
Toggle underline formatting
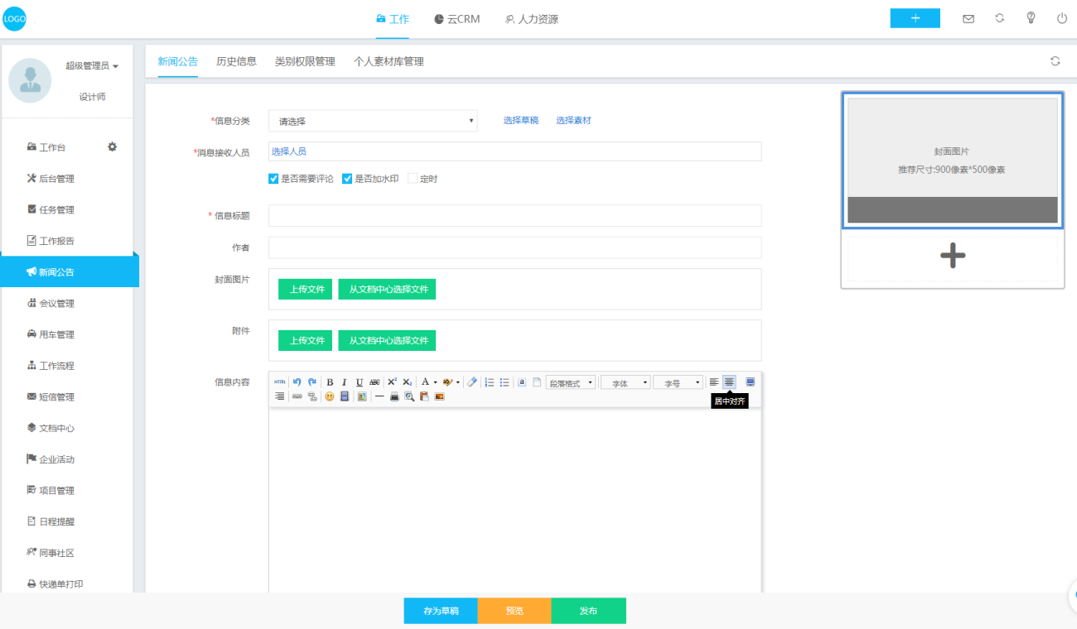click(x=360, y=382)
